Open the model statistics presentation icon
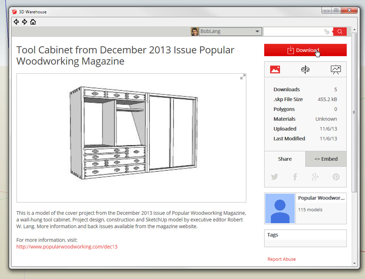This screenshot has height=279, width=365. [x=335, y=69]
